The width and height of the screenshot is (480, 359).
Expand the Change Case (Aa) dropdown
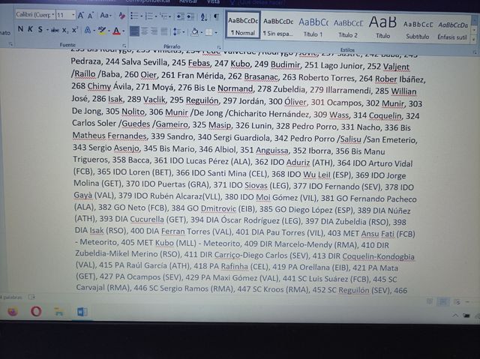[106, 15]
